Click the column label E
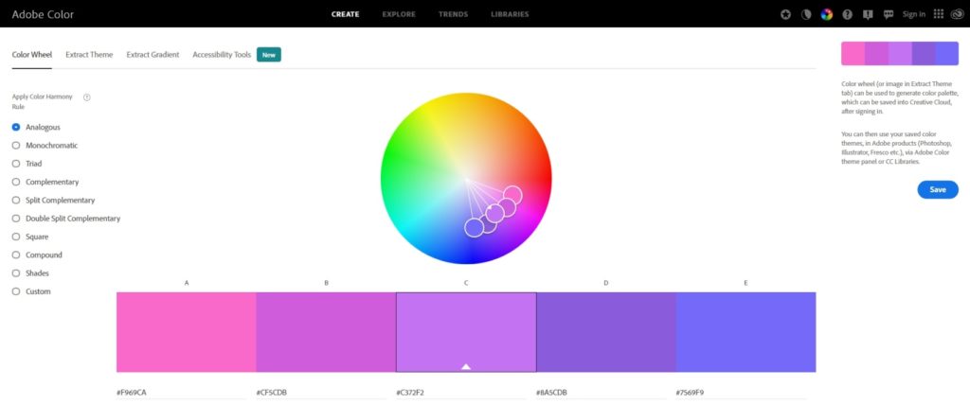Screen dimensions: 970x404 click(746, 283)
